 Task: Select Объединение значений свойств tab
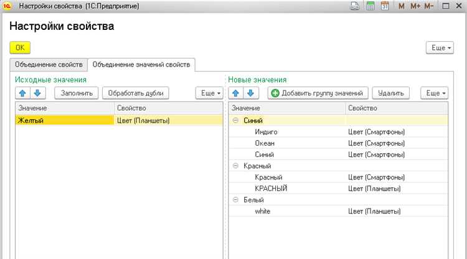pyautogui.click(x=141, y=65)
